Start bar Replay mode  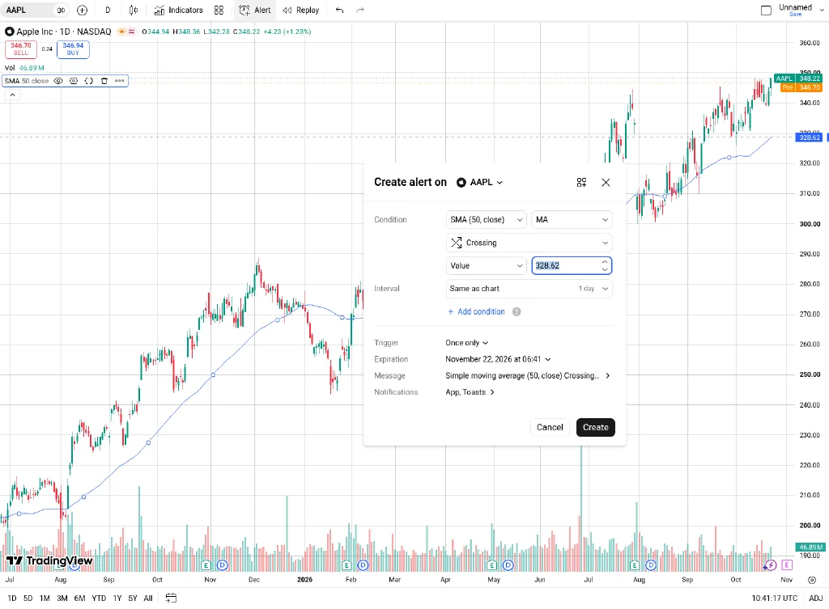pyautogui.click(x=301, y=10)
